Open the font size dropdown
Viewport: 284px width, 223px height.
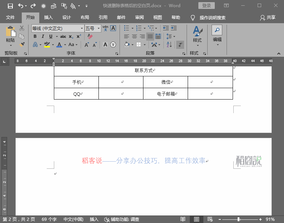[x=98, y=29]
